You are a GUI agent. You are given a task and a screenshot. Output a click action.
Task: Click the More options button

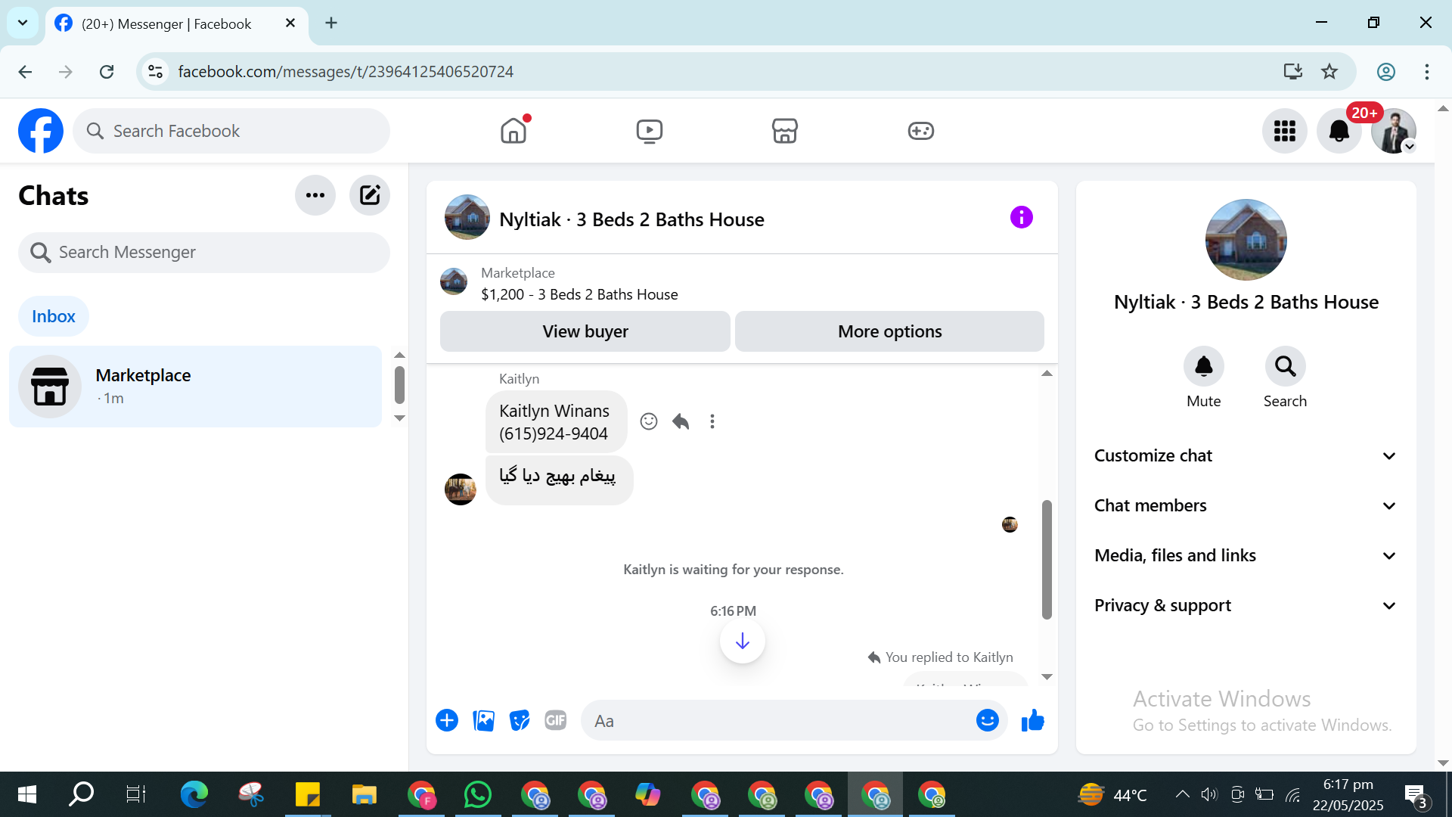890,331
